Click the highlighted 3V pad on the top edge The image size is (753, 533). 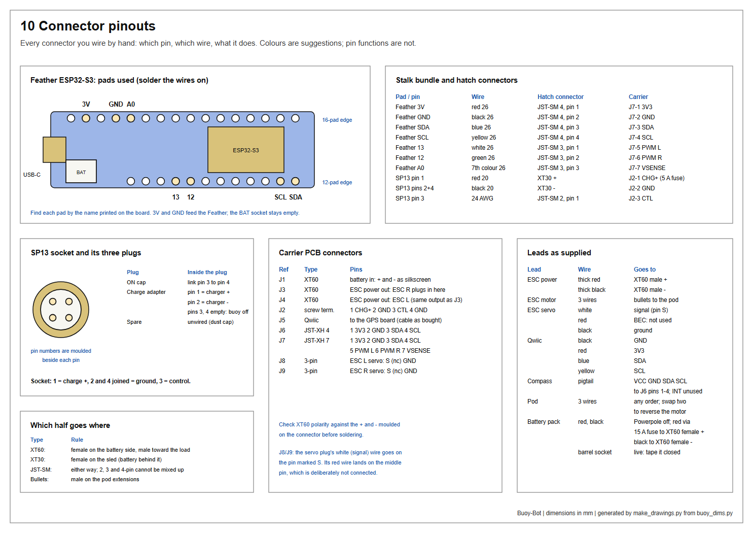(x=86, y=118)
